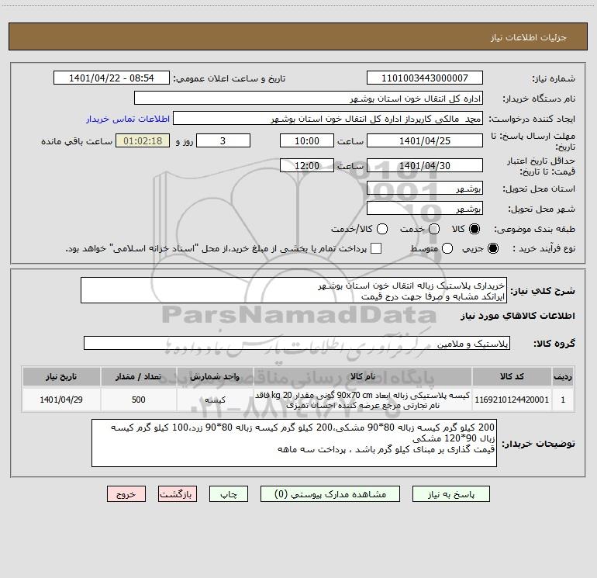Open اطلاعات تماس خریدار link
Viewport: 597px width, 578px height.
128,119
